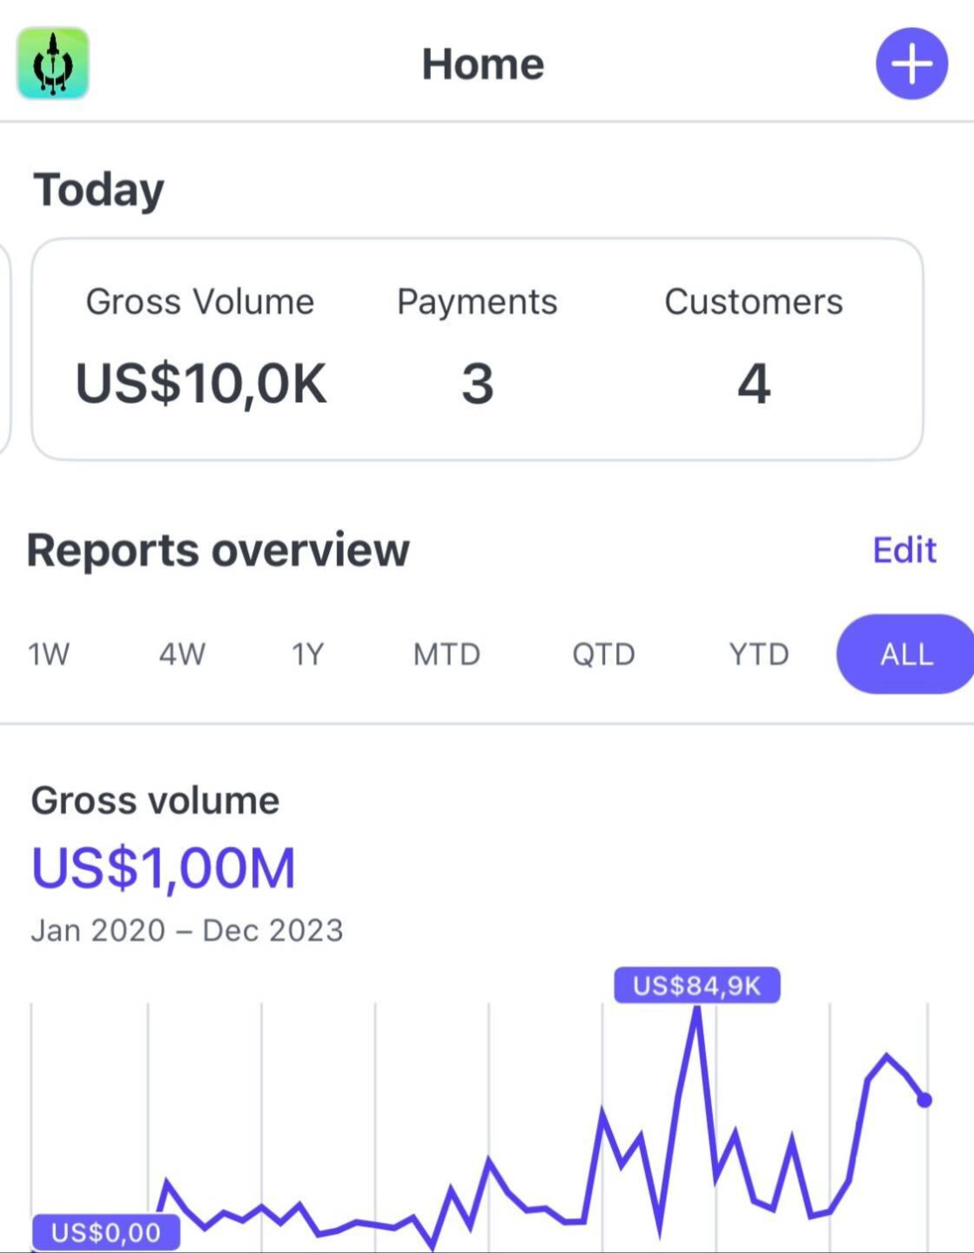Open the US$1,00M gross volume total
974x1253 pixels.
164,868
